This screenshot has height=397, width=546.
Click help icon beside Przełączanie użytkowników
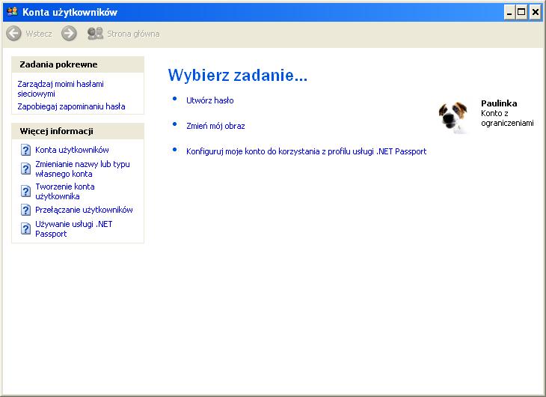(25, 210)
